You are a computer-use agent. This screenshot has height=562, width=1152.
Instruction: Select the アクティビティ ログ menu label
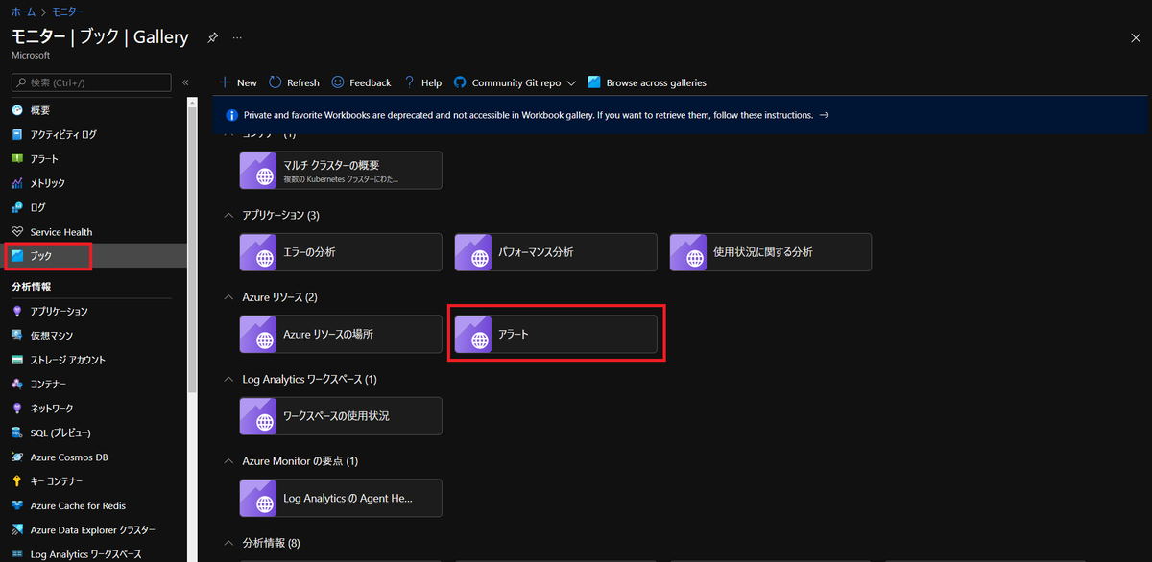point(63,134)
